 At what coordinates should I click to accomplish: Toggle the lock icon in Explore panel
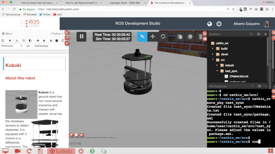tap(265, 34)
